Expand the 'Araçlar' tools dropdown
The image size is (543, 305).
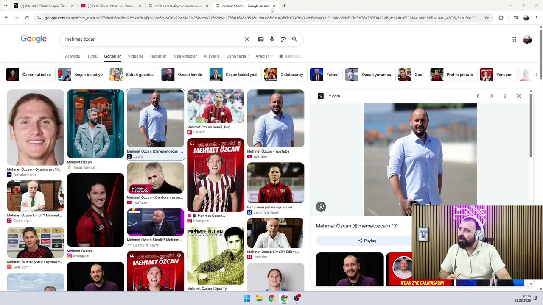(264, 56)
